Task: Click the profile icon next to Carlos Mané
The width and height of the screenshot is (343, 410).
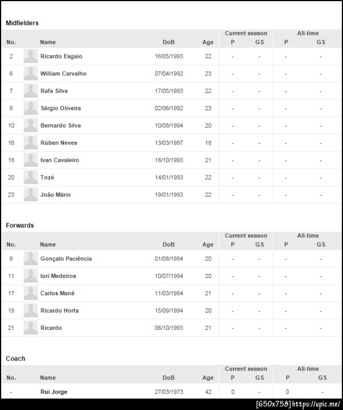Action: tap(30, 293)
